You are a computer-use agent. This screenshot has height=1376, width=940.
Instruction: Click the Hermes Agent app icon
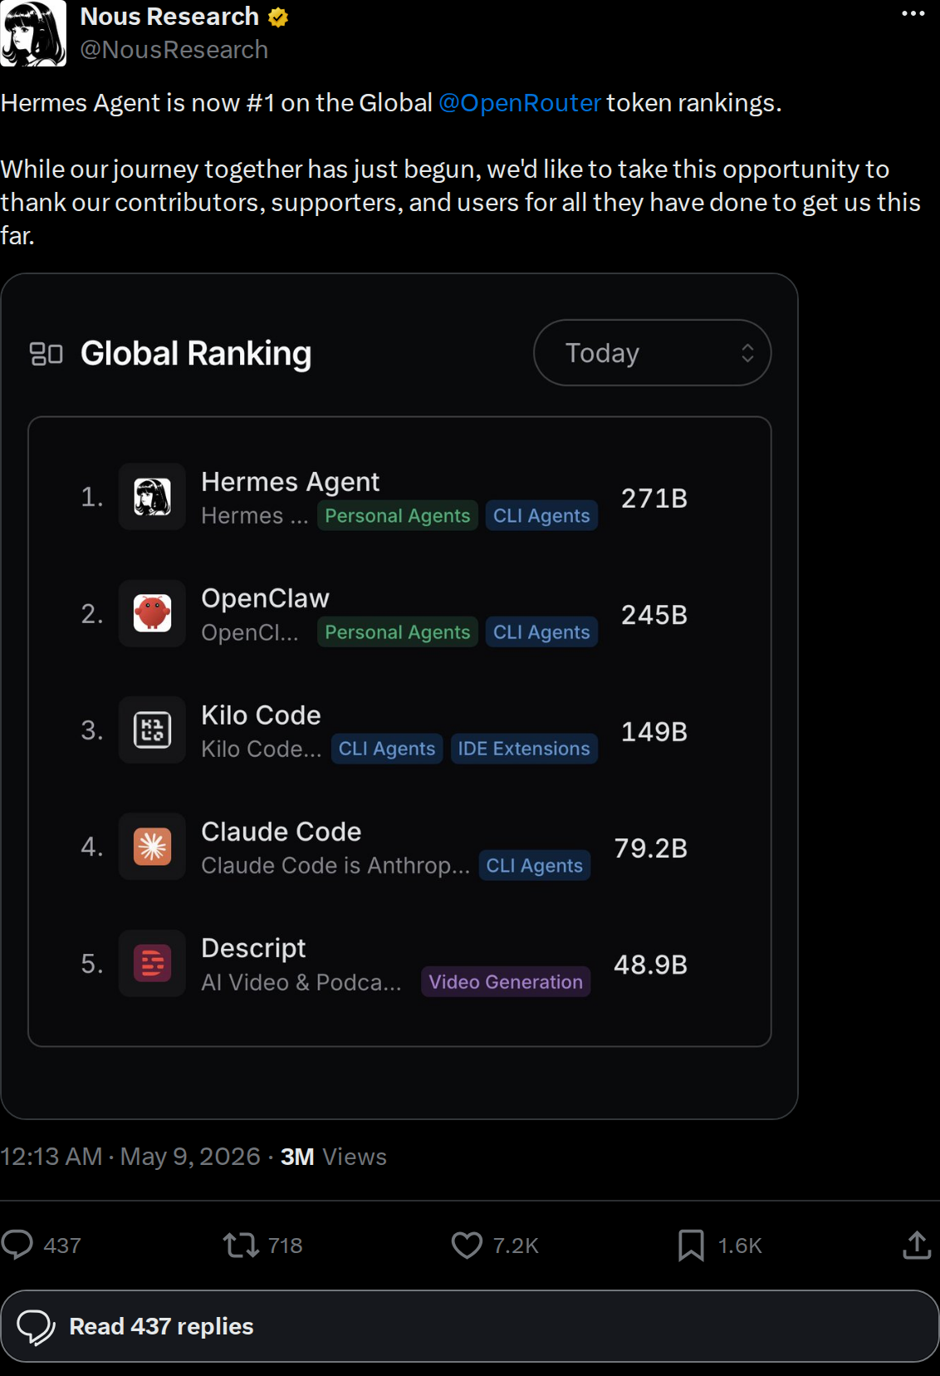point(152,497)
